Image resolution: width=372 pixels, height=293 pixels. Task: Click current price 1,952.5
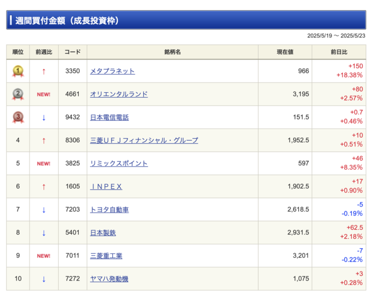[298, 140]
